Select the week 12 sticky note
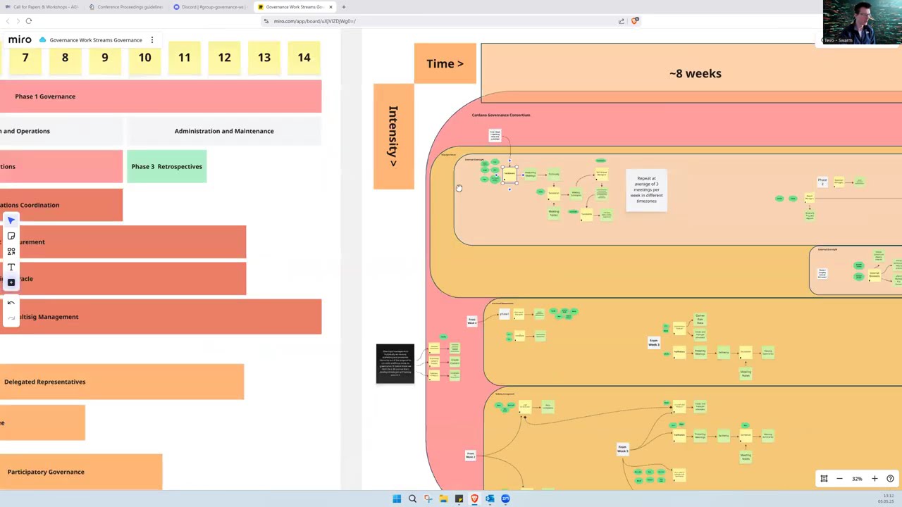The image size is (902, 507). [x=224, y=57]
